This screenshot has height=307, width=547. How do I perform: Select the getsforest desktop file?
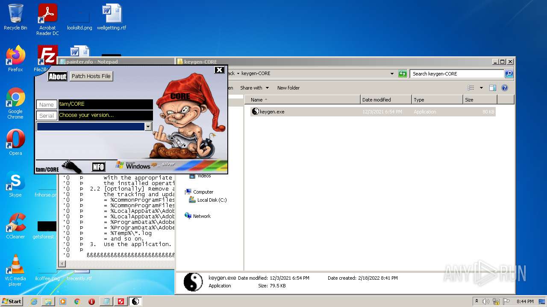pos(45,230)
